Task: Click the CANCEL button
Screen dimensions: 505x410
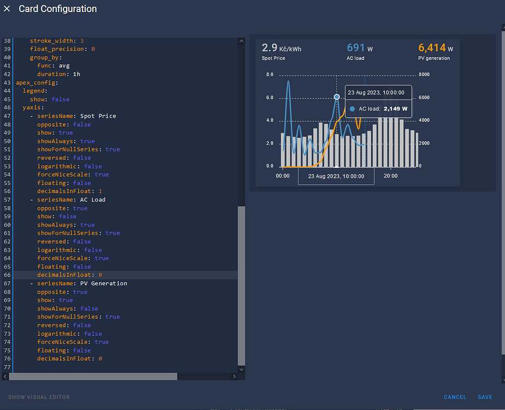Action: [455, 397]
